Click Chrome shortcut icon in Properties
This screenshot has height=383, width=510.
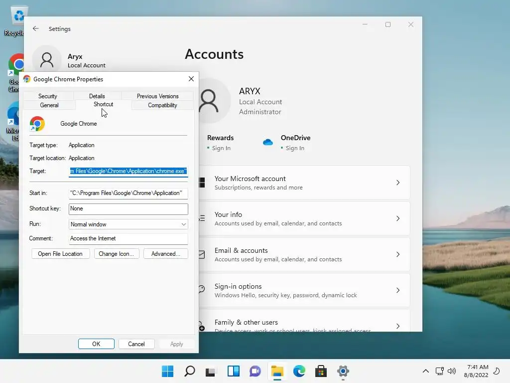[x=37, y=124]
